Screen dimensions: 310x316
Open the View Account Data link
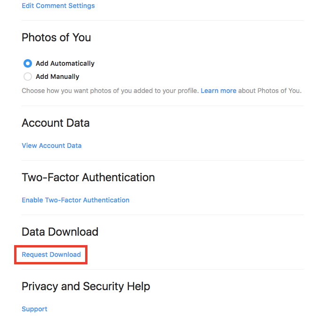[x=51, y=146]
